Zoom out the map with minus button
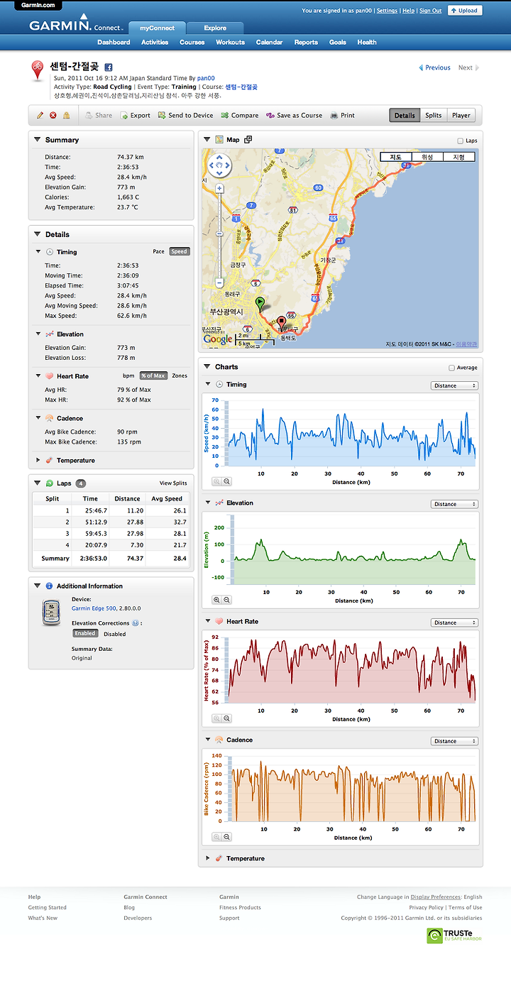This screenshot has width=511, height=981. [220, 283]
